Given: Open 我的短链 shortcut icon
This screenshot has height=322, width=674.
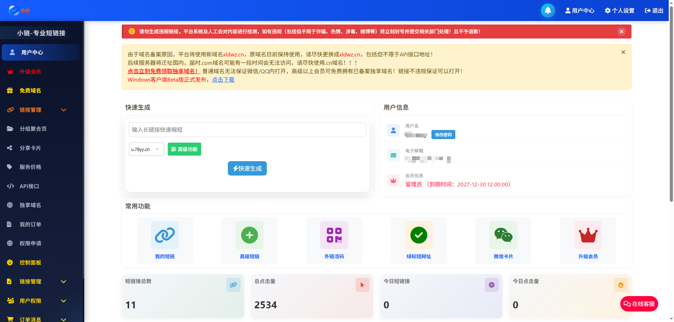Looking at the screenshot, I should tap(165, 240).
